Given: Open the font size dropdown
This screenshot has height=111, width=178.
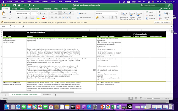Looking at the screenshot, I should coord(37,13).
